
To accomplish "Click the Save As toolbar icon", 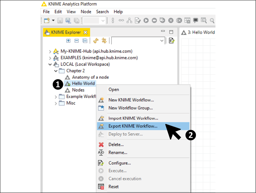I will (68, 20).
